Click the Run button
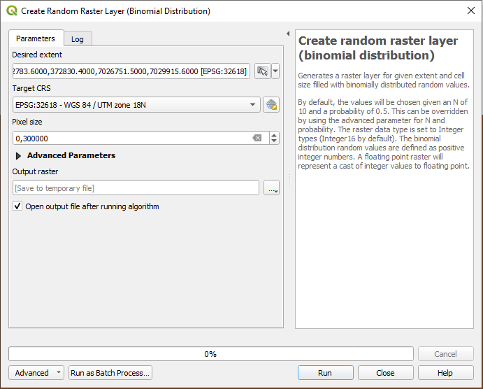The height and width of the screenshot is (389, 483). pos(325,373)
